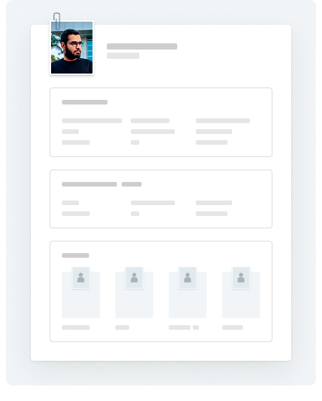Click the profile photo of the man

coord(72,48)
